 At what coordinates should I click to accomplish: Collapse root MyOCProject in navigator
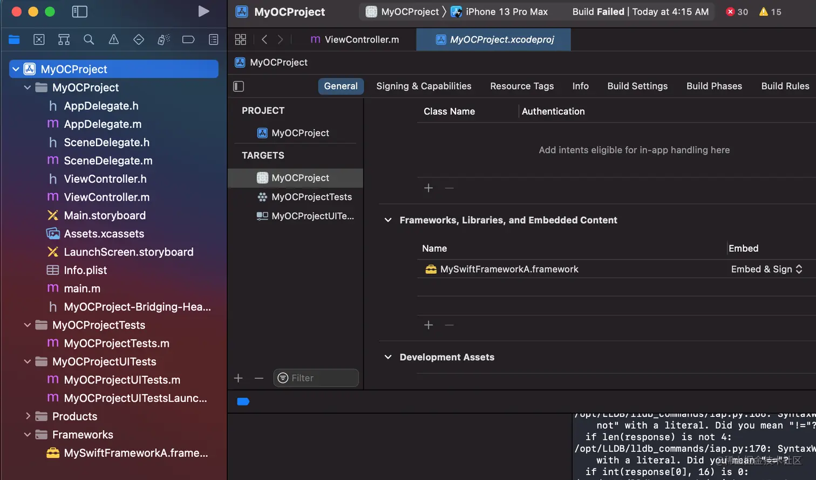pos(16,69)
